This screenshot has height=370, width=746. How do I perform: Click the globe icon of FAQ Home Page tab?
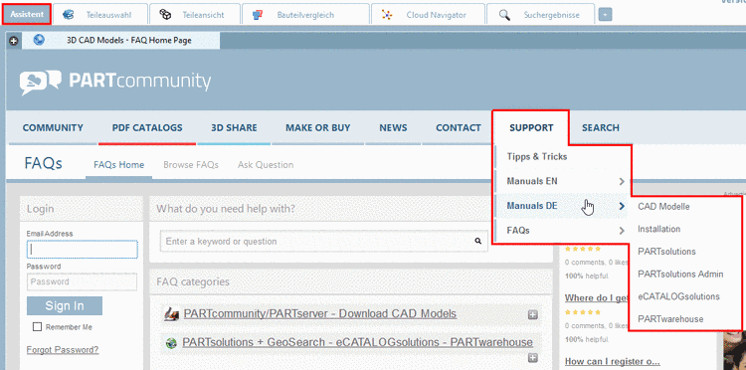tap(39, 40)
